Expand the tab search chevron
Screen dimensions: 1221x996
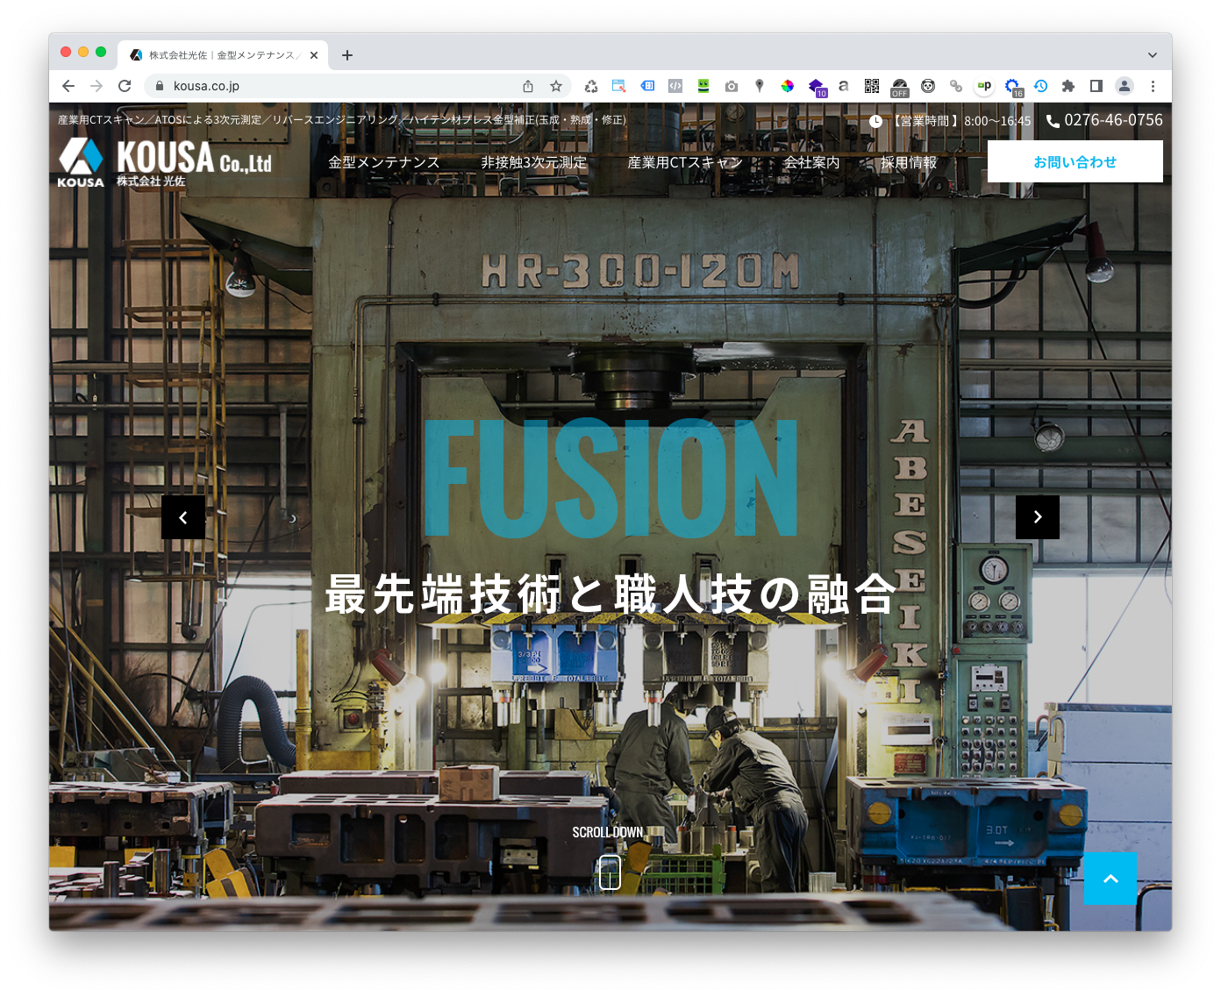[x=1152, y=54]
